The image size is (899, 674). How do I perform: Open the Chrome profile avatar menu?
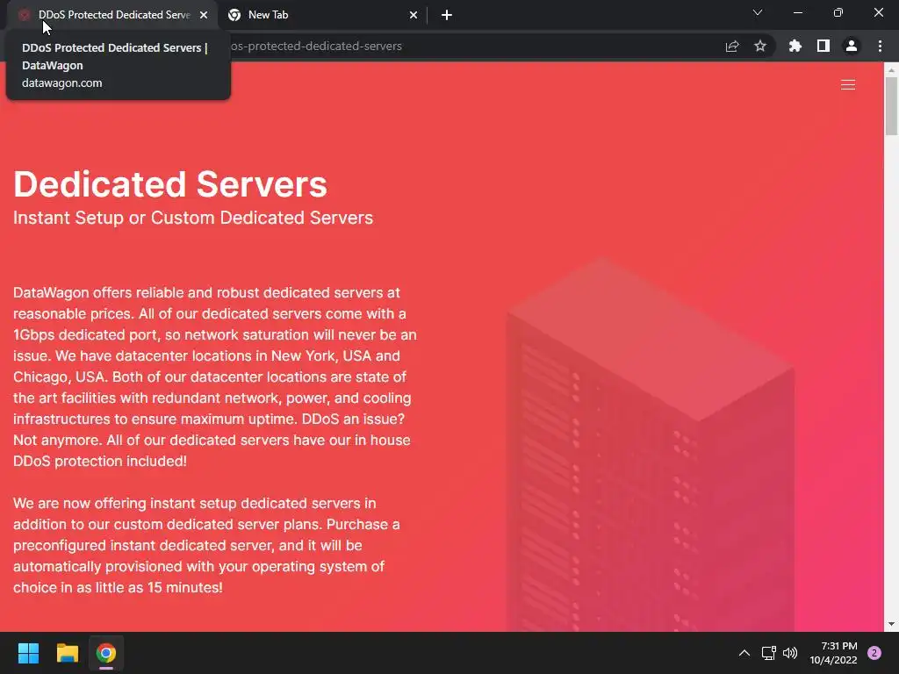[852, 46]
